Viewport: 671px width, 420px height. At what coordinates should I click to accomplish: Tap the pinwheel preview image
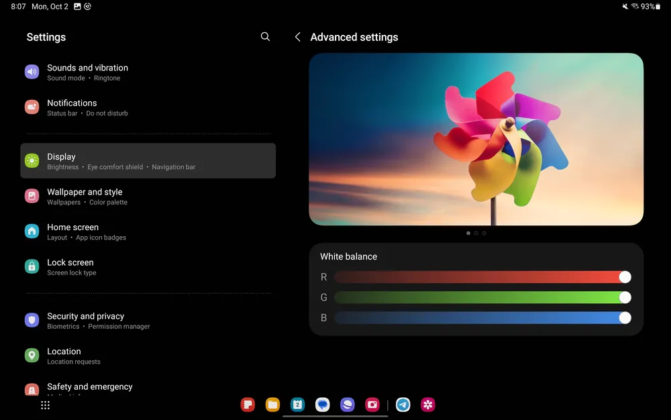coord(476,139)
